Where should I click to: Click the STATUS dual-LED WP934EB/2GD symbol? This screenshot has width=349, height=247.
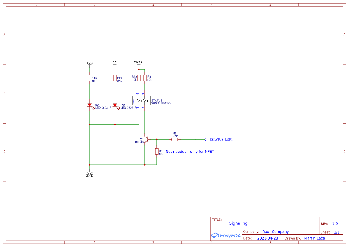pos(141,100)
